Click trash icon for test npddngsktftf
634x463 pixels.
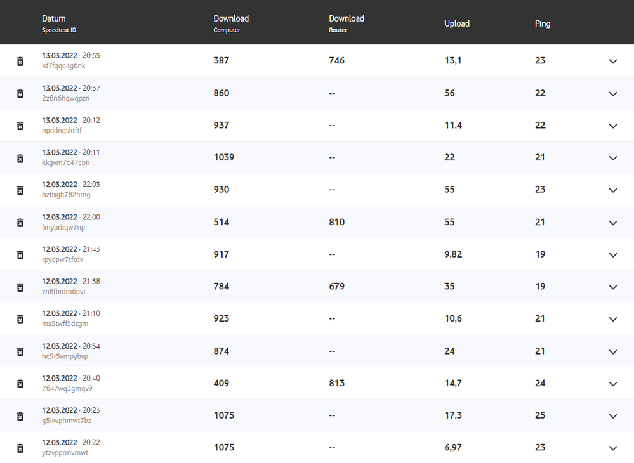point(20,126)
